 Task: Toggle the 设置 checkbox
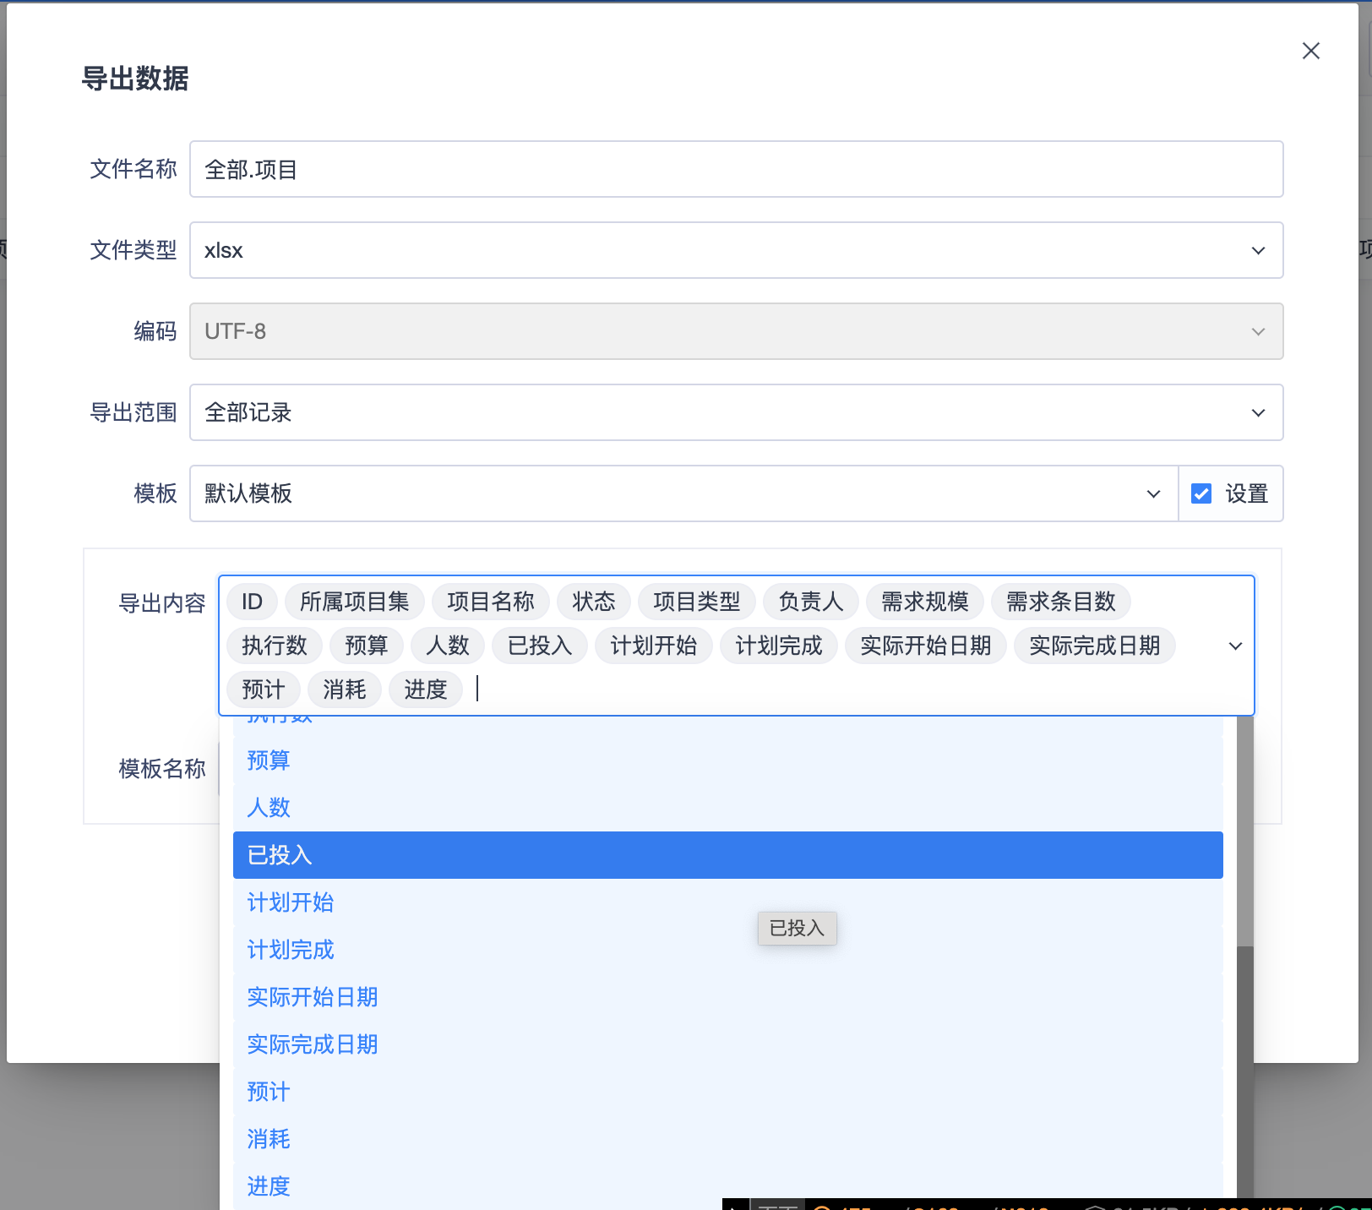pyautogui.click(x=1200, y=493)
